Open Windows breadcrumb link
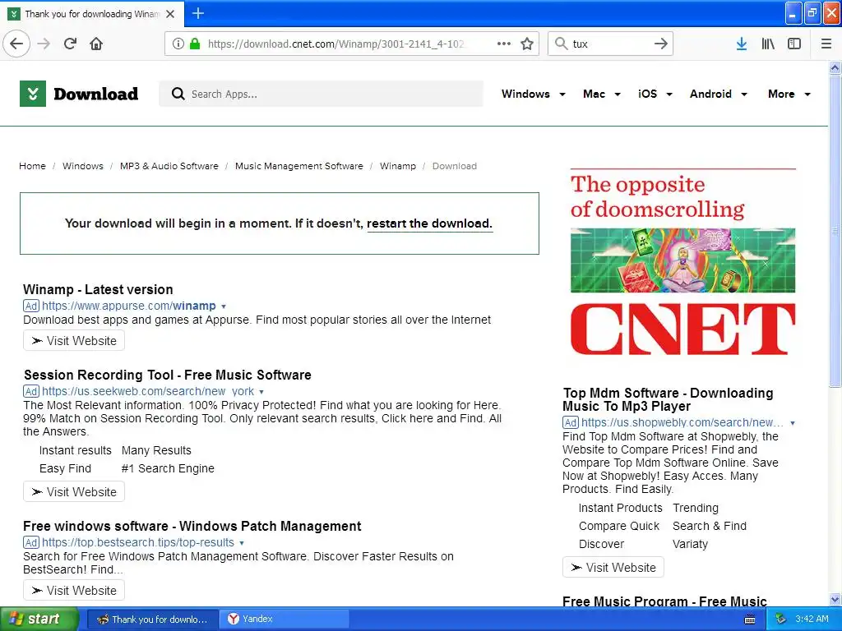The width and height of the screenshot is (842, 631). 83,166
